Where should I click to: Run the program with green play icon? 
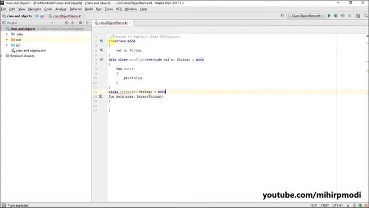[329, 16]
